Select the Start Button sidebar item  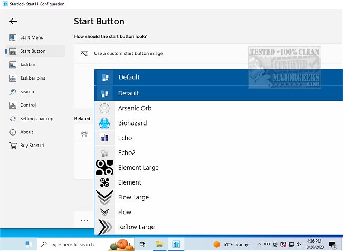pyautogui.click(x=35, y=51)
